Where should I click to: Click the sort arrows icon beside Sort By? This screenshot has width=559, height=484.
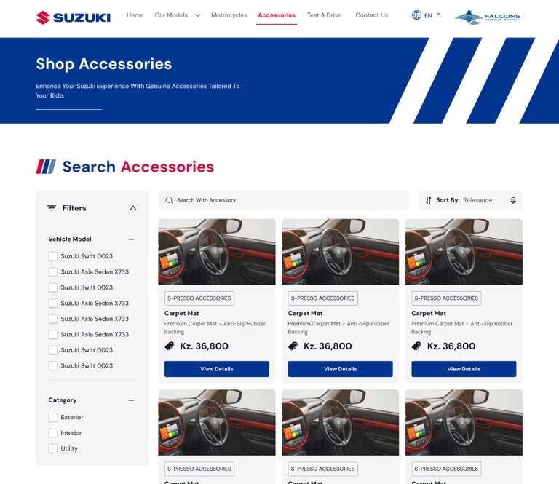(x=428, y=200)
